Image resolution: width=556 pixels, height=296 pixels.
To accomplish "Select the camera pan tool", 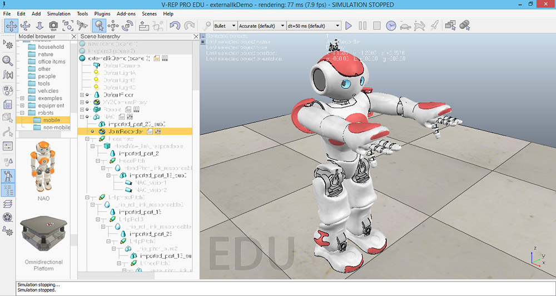I will [11, 26].
